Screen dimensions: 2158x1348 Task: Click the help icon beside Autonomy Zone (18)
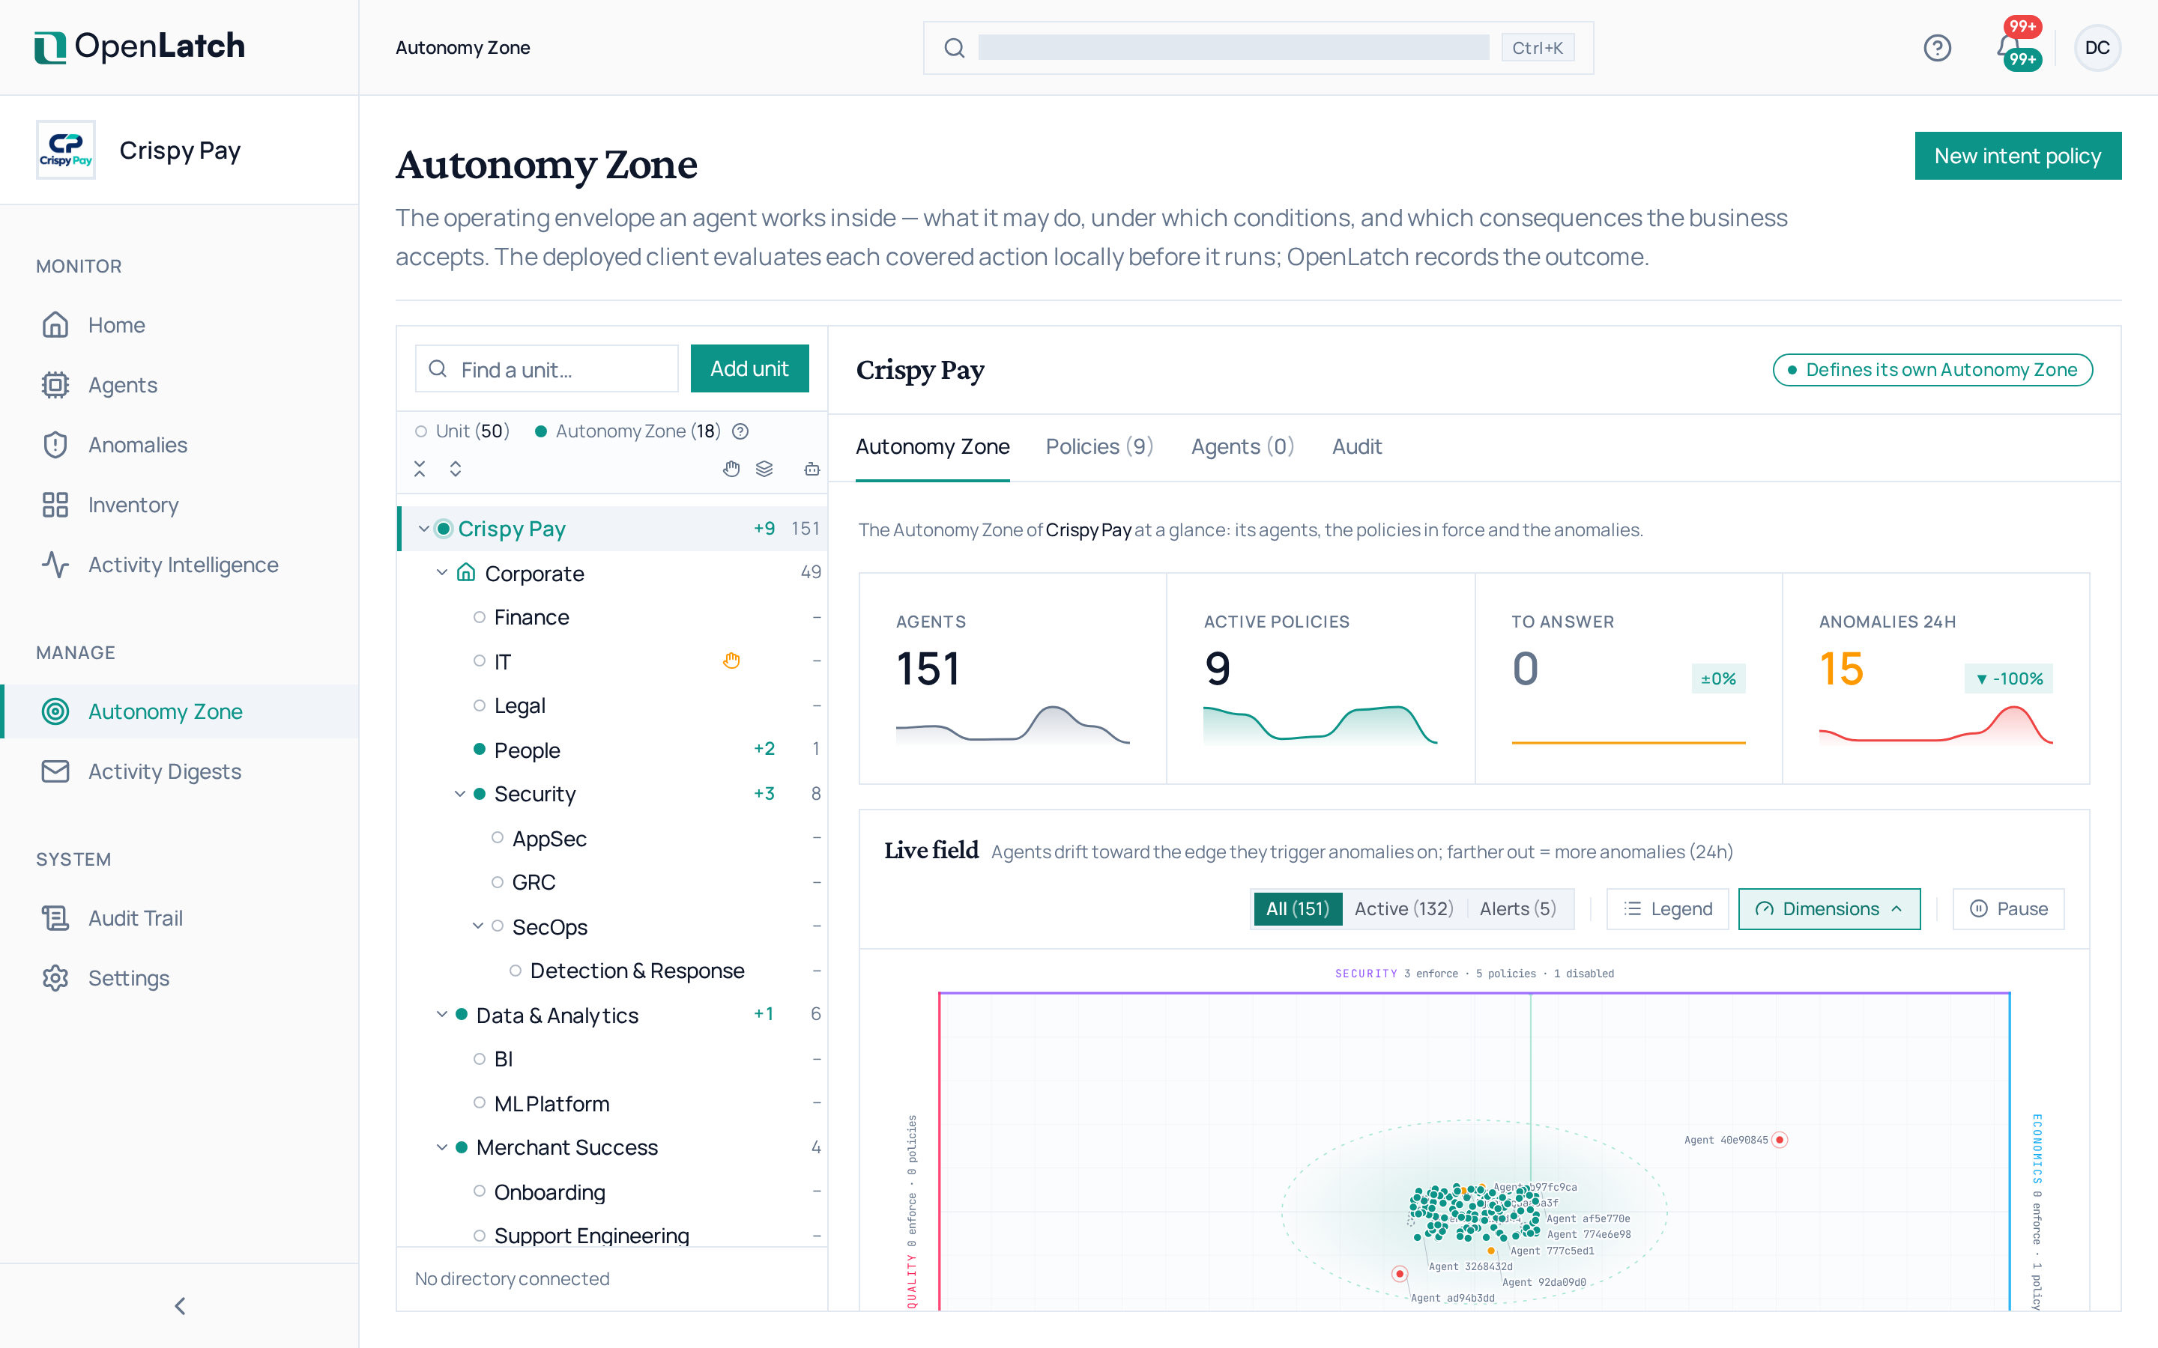point(740,431)
